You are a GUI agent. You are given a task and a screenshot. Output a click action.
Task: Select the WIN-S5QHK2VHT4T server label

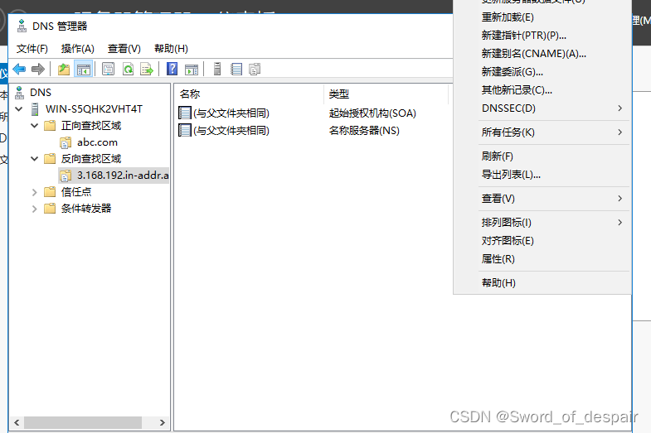[x=94, y=109]
